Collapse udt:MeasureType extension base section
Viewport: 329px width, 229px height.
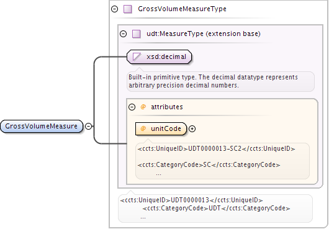(x=123, y=34)
